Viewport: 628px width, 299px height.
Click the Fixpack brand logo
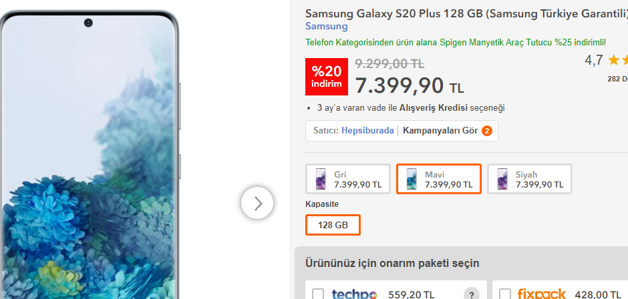[x=541, y=294]
